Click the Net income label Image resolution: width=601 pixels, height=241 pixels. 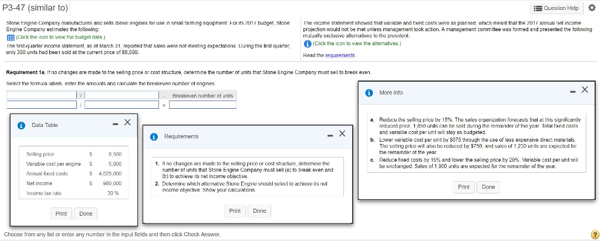click(39, 183)
